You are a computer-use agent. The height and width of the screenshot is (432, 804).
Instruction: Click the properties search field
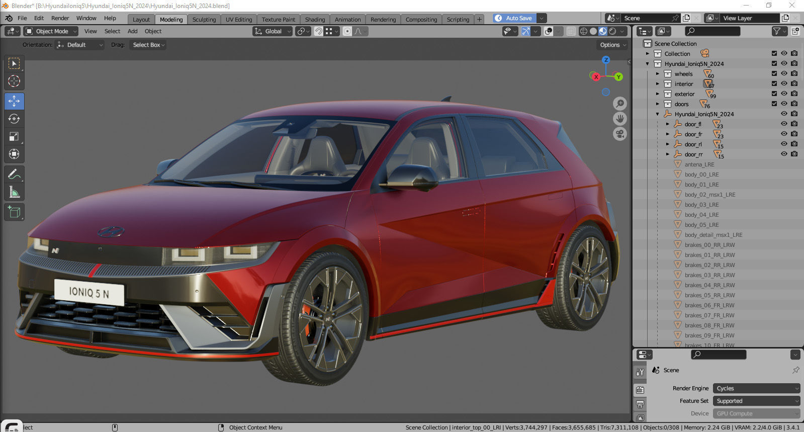point(719,355)
